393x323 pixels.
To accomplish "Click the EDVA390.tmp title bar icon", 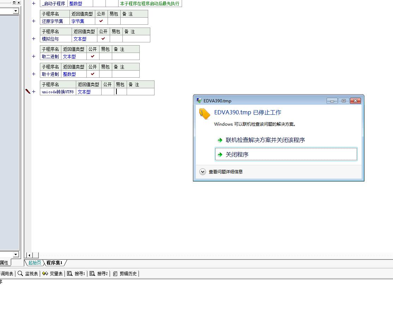I will coord(199,101).
